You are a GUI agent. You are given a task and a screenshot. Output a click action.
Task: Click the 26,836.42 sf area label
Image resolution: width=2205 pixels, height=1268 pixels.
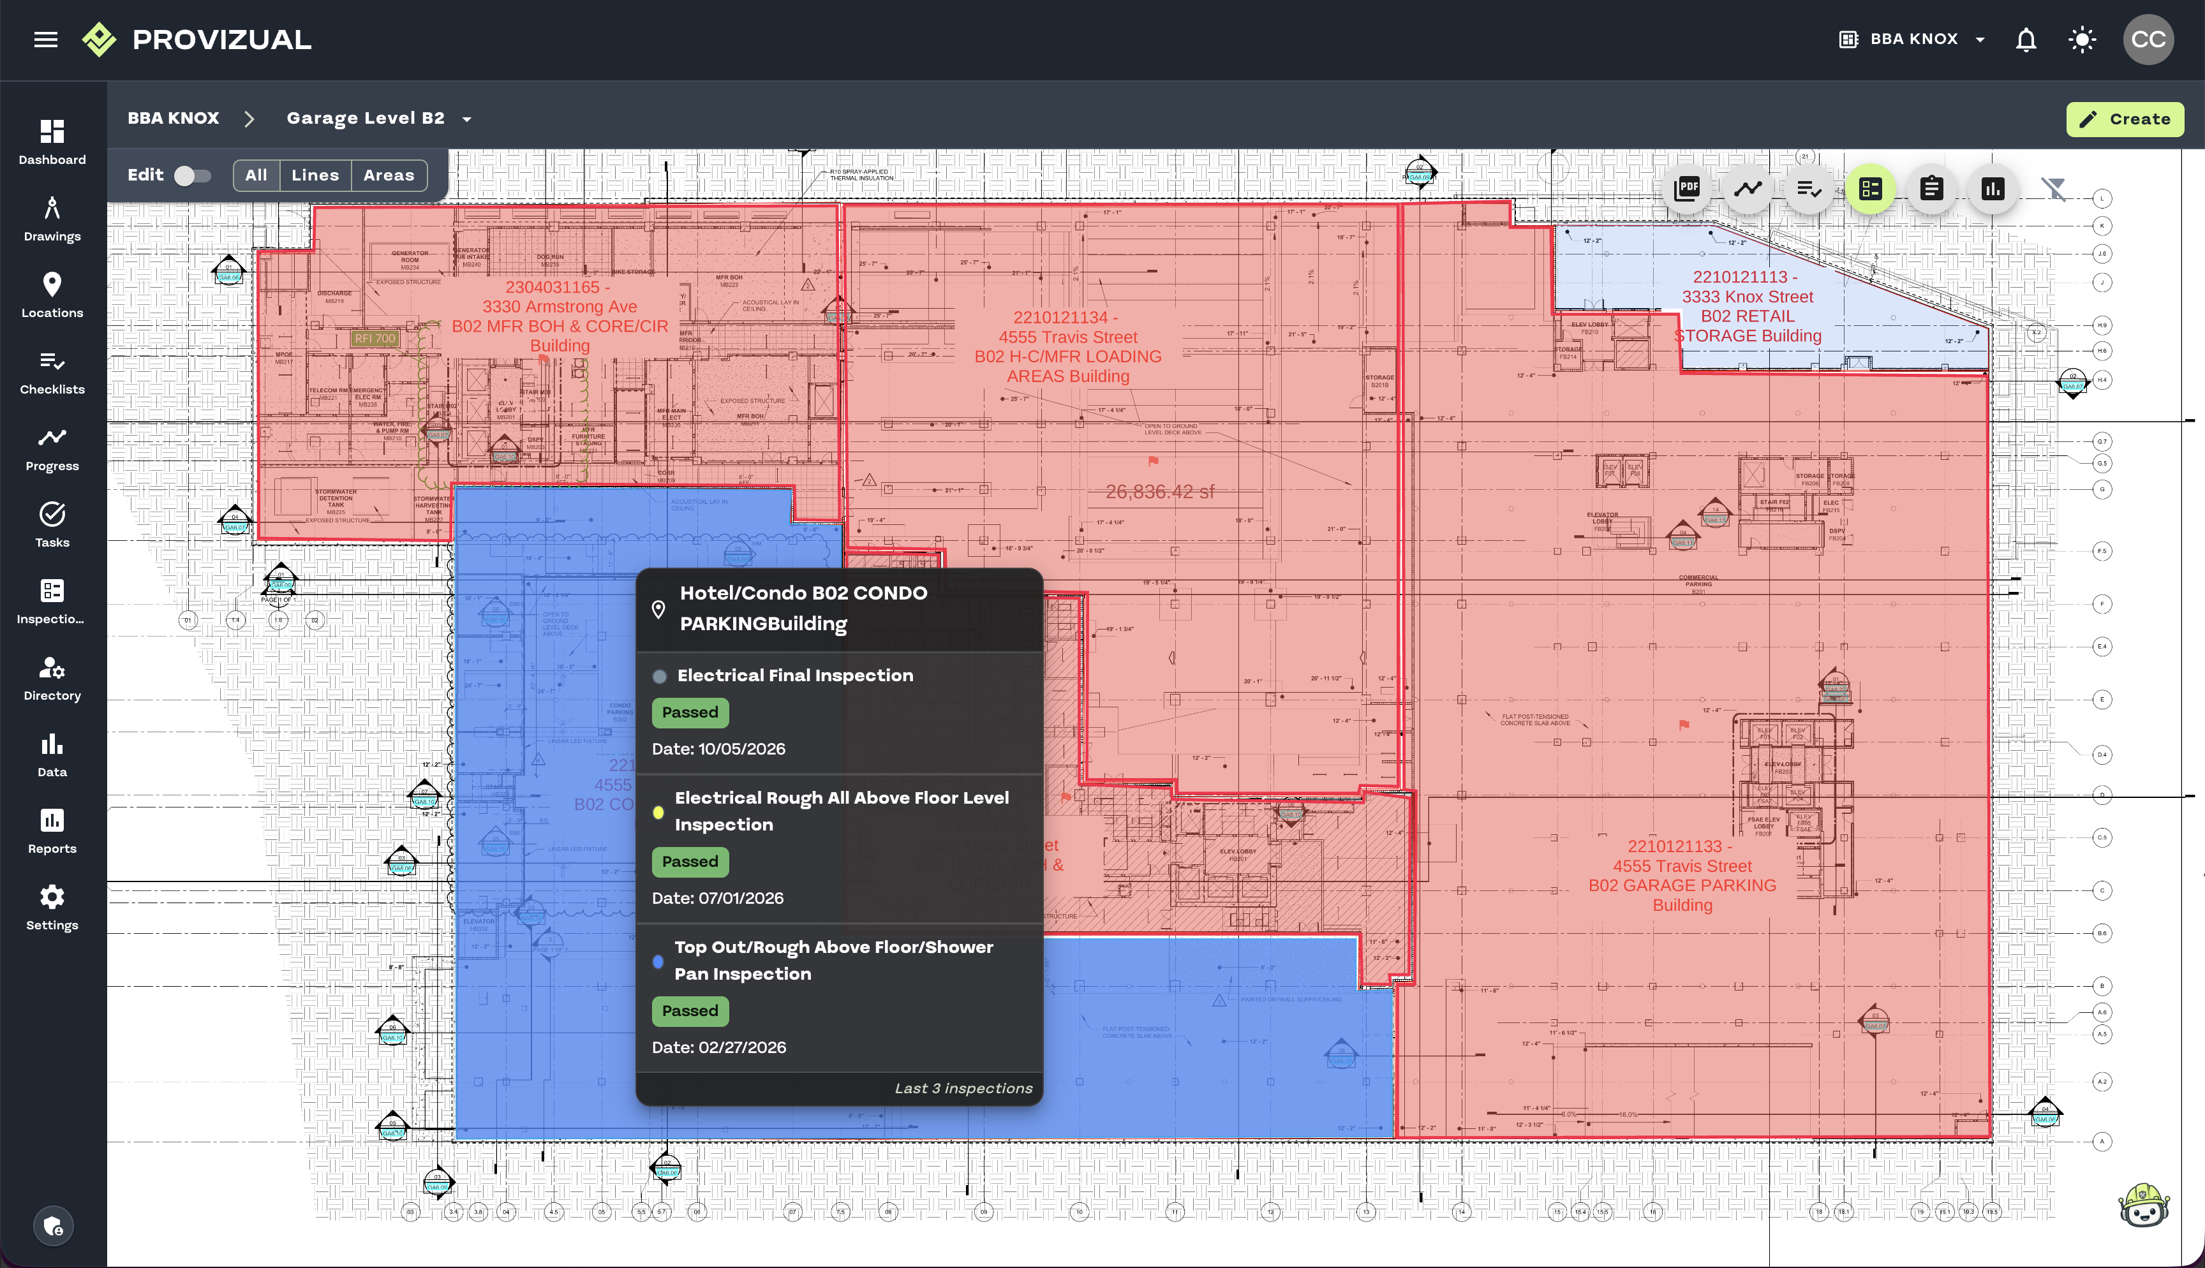point(1160,491)
